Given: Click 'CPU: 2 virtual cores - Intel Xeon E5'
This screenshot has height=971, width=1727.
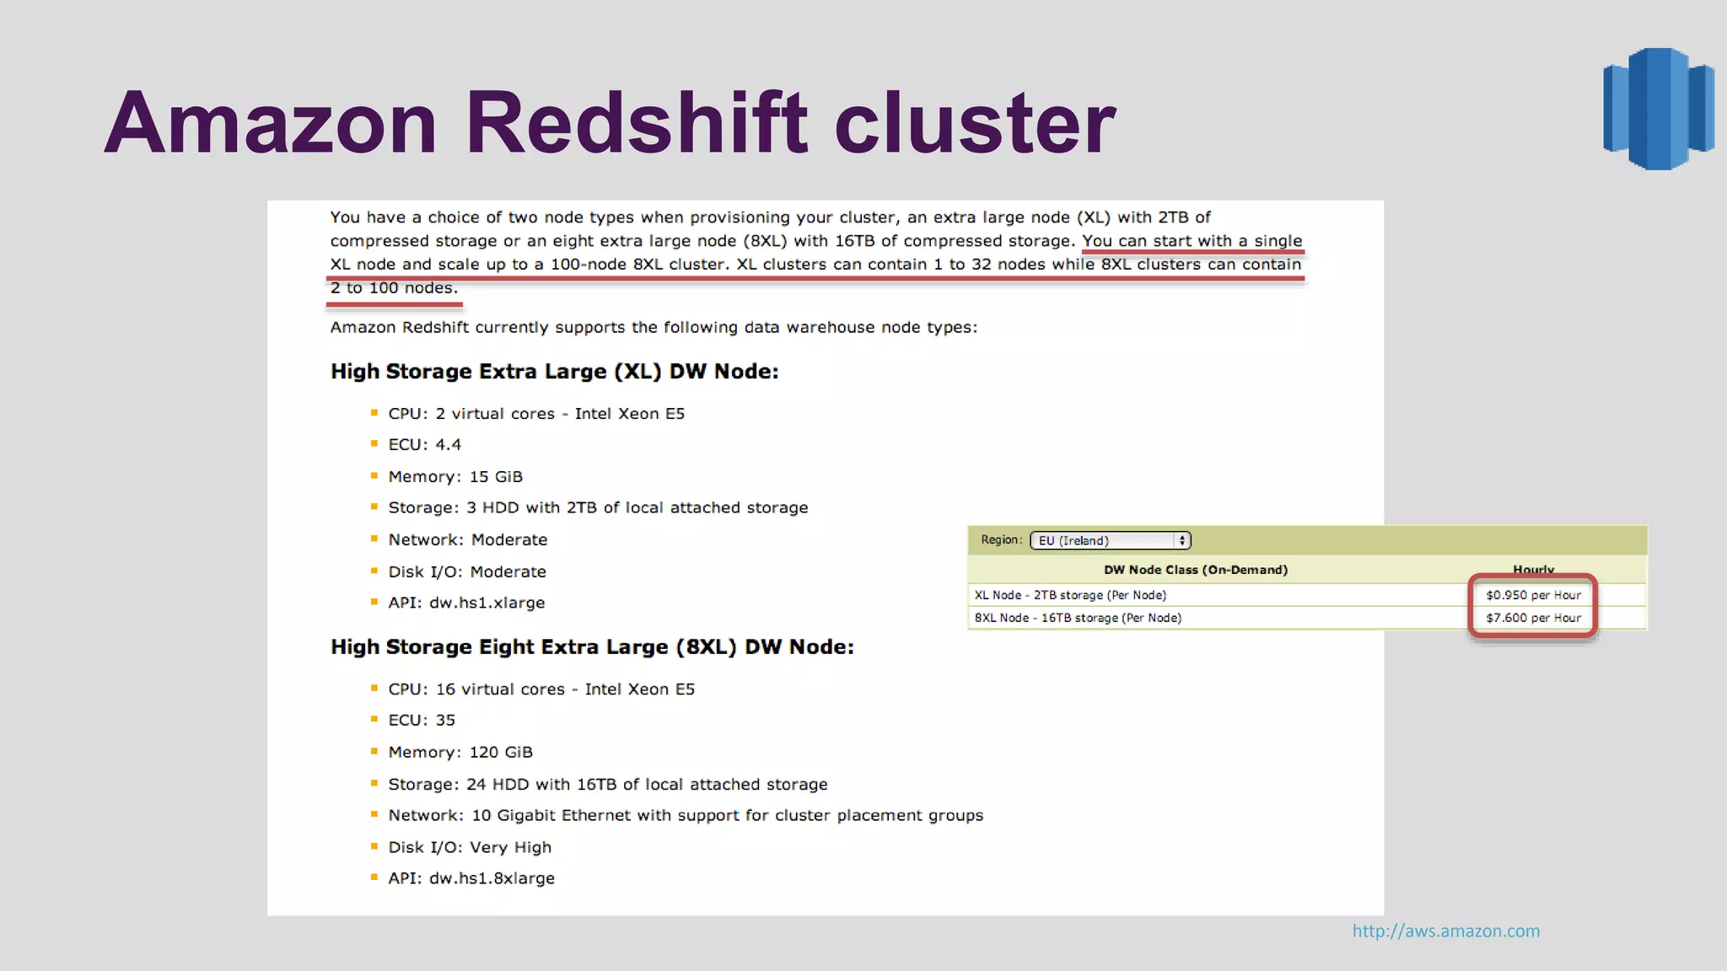Looking at the screenshot, I should click(x=536, y=414).
